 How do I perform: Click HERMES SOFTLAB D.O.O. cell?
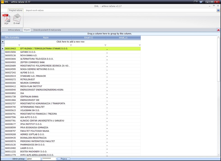(46, 135)
